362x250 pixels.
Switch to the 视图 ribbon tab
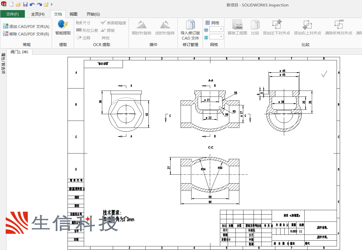[73, 14]
